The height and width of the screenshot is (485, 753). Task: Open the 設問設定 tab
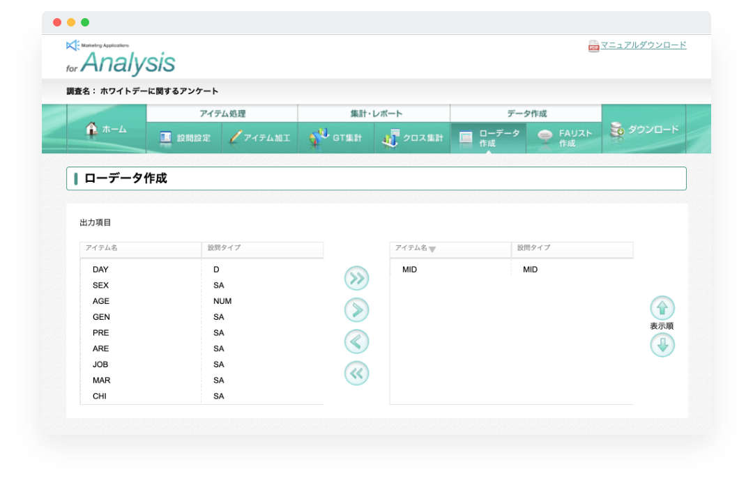[x=185, y=138]
